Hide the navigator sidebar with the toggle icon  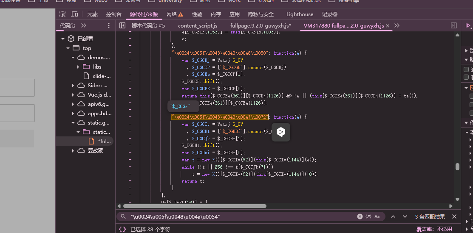click(x=122, y=25)
